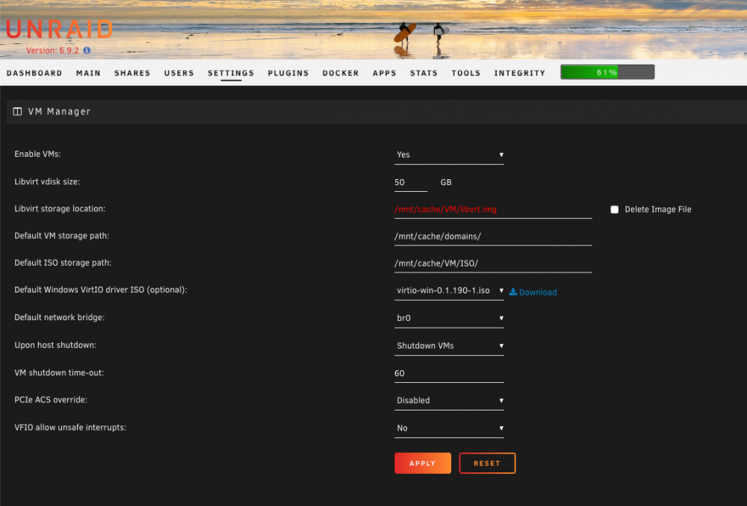
Task: Open the Integrity tab
Action: pos(519,73)
